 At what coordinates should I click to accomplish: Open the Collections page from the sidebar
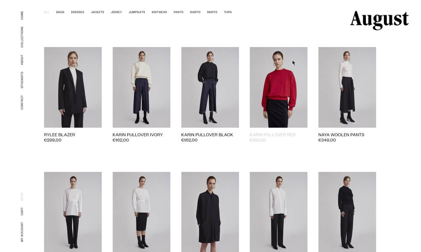(22, 37)
